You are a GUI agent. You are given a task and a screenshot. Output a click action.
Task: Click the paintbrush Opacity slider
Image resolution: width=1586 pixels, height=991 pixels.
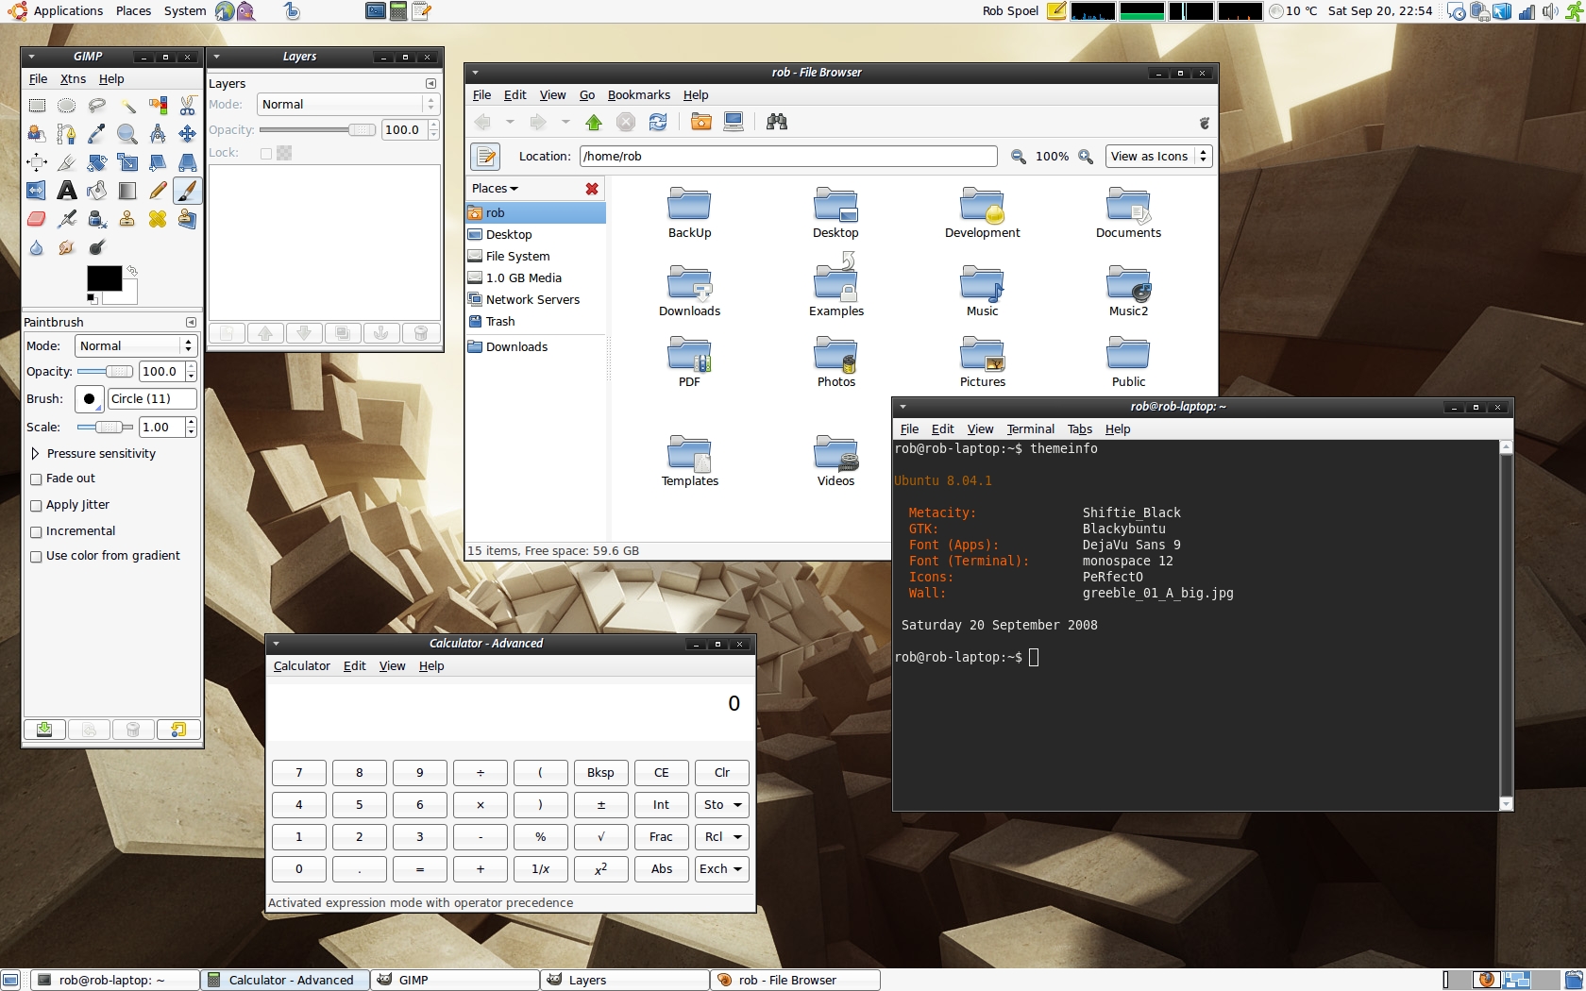[105, 372]
